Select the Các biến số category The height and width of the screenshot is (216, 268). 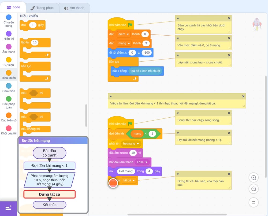tap(9, 117)
